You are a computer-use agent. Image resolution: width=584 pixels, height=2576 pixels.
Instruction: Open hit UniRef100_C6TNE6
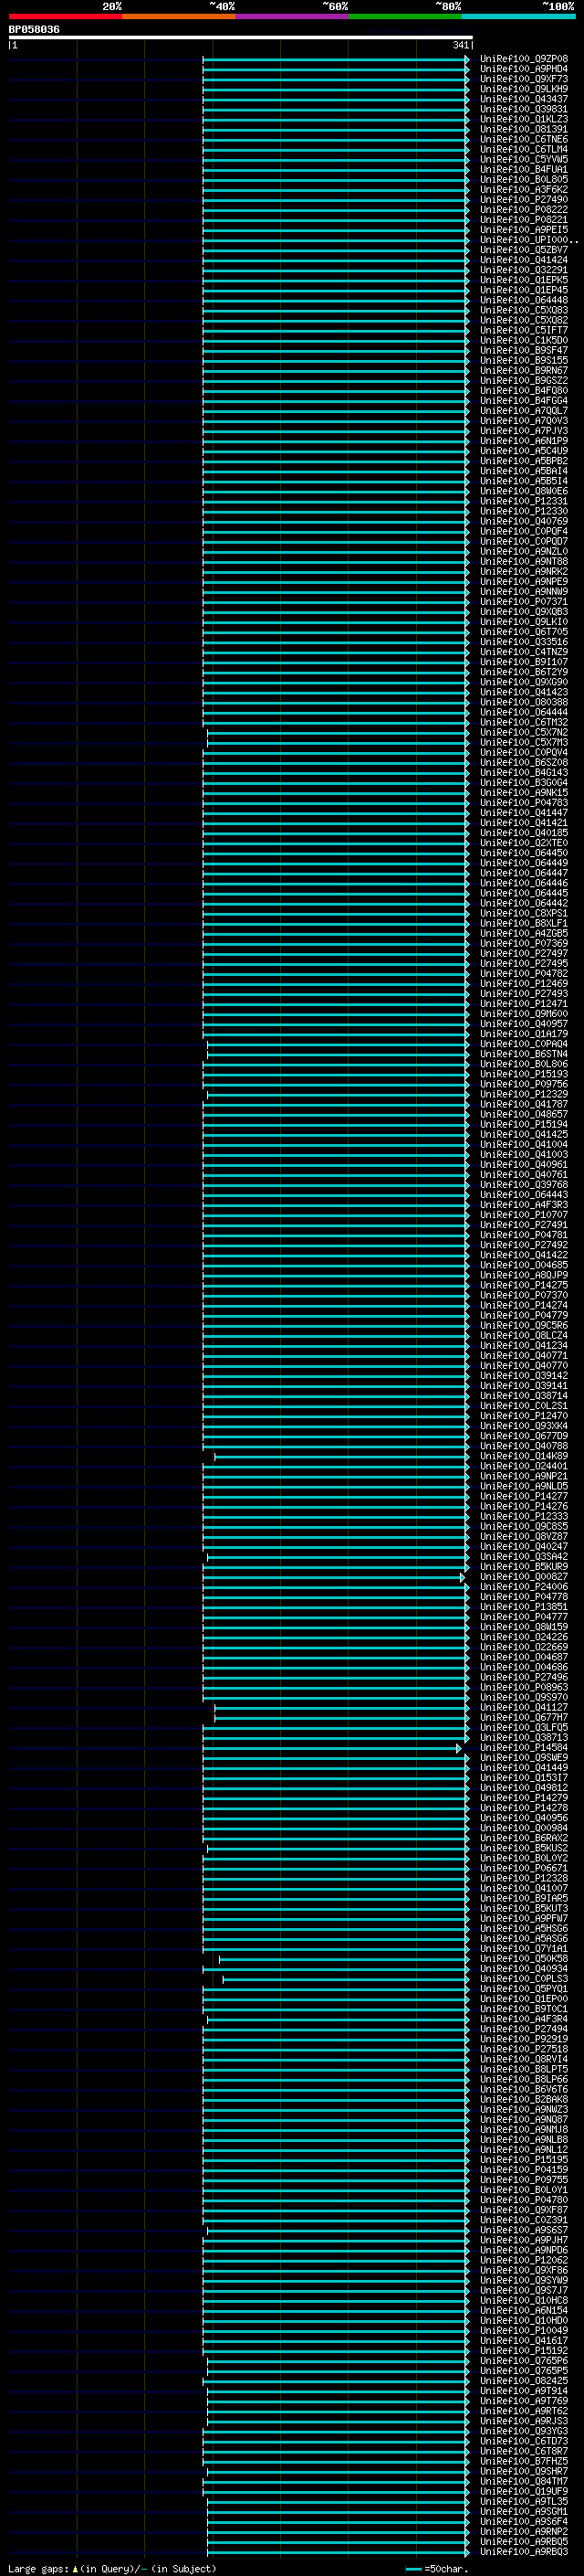[523, 139]
